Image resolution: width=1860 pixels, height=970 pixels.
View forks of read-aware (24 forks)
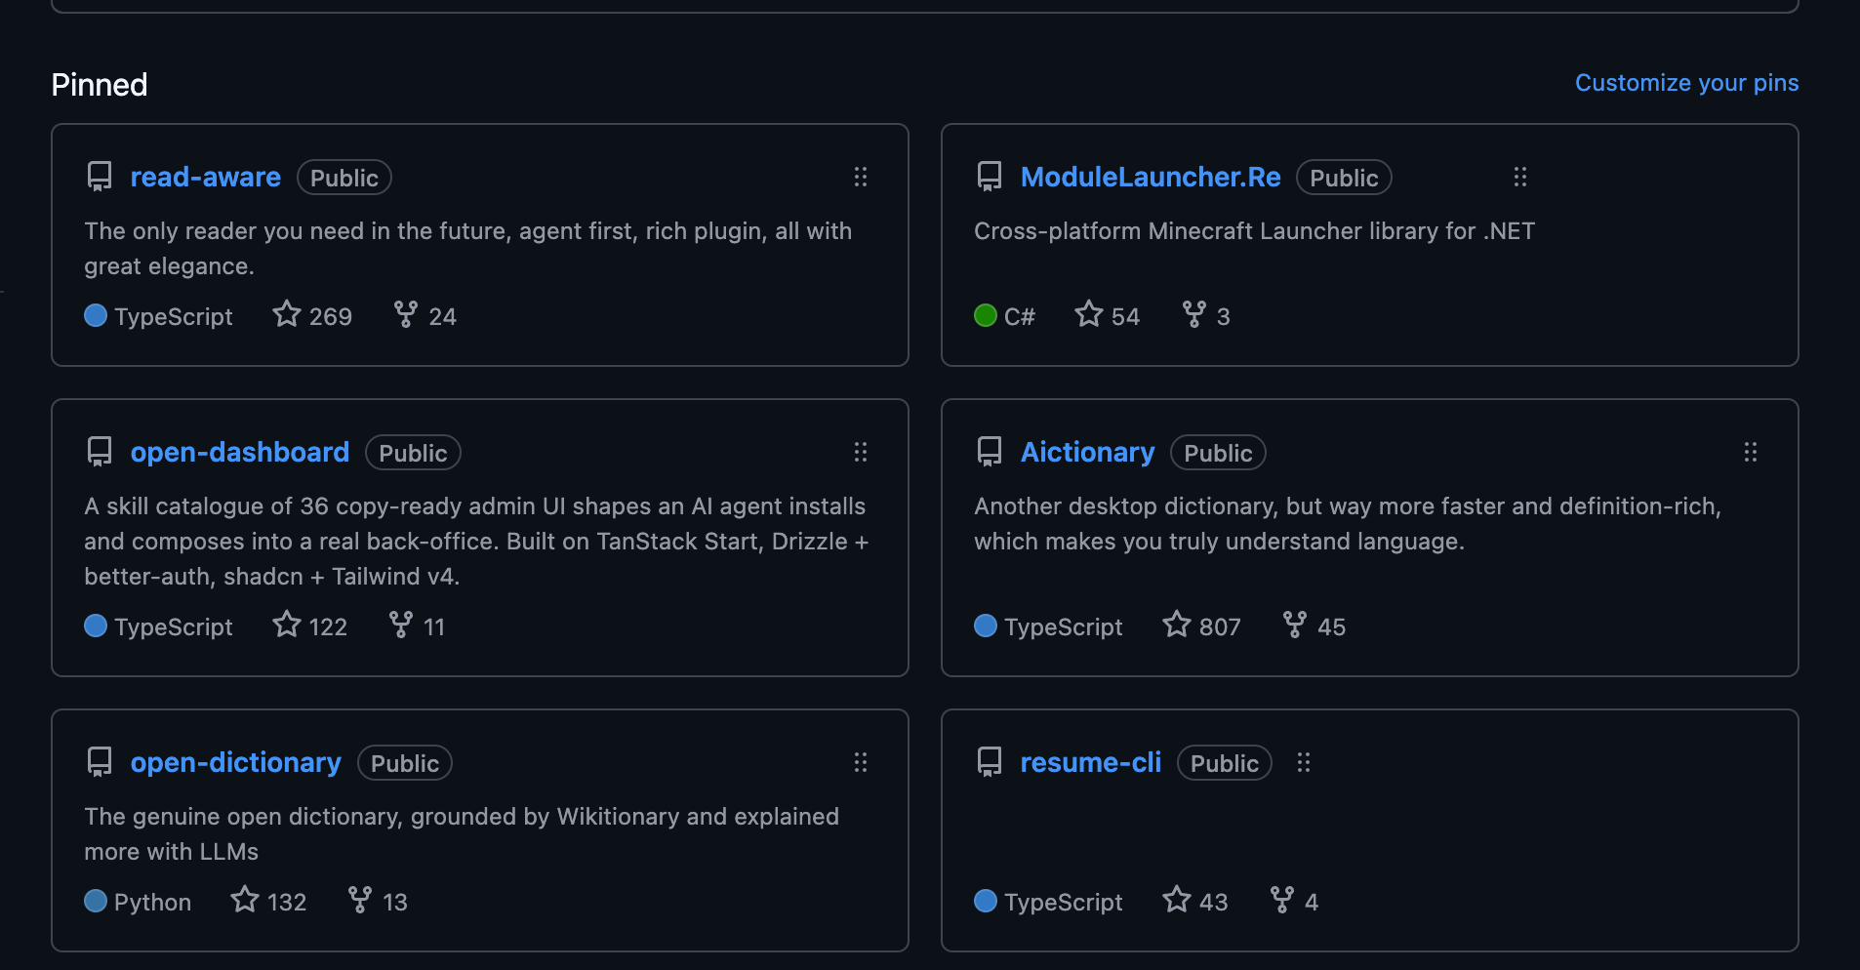click(x=425, y=315)
